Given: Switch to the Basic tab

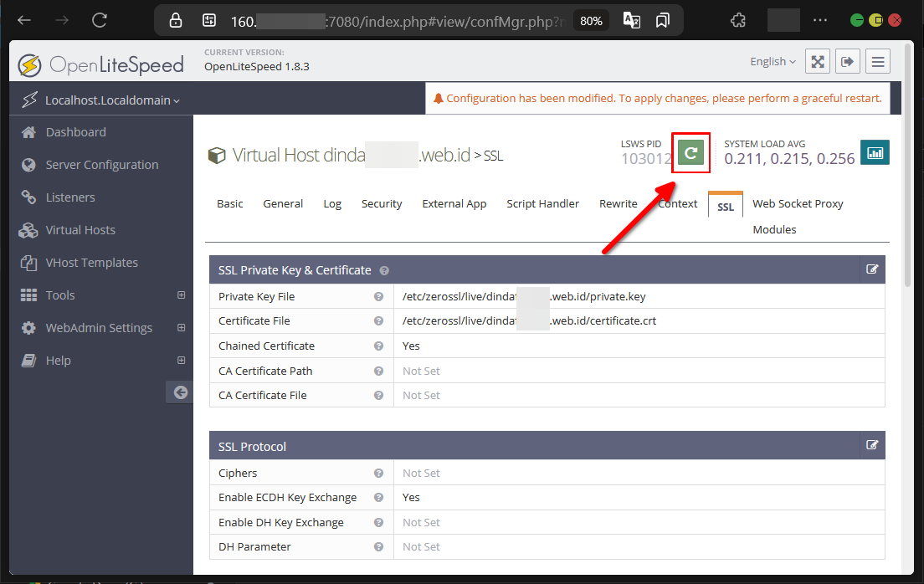Looking at the screenshot, I should click(230, 204).
